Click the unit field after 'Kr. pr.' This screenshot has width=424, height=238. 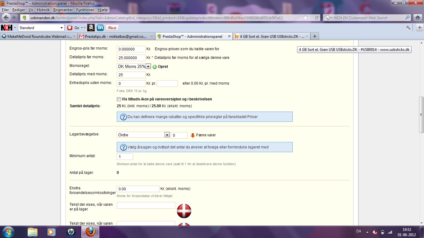[167, 83]
